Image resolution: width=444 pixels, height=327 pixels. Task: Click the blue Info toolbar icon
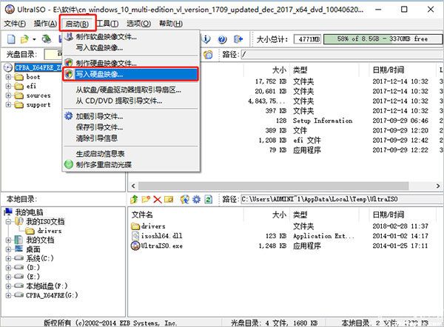[206, 38]
